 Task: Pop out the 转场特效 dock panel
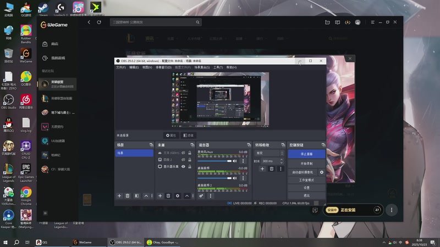tap(283, 145)
